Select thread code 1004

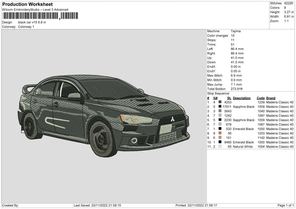[x=261, y=147]
